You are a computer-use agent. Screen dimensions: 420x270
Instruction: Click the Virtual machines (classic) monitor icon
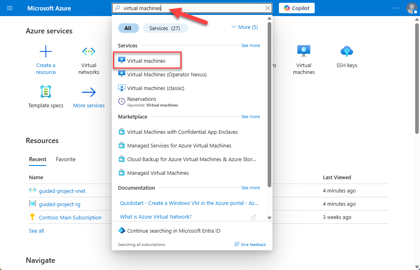pos(122,88)
